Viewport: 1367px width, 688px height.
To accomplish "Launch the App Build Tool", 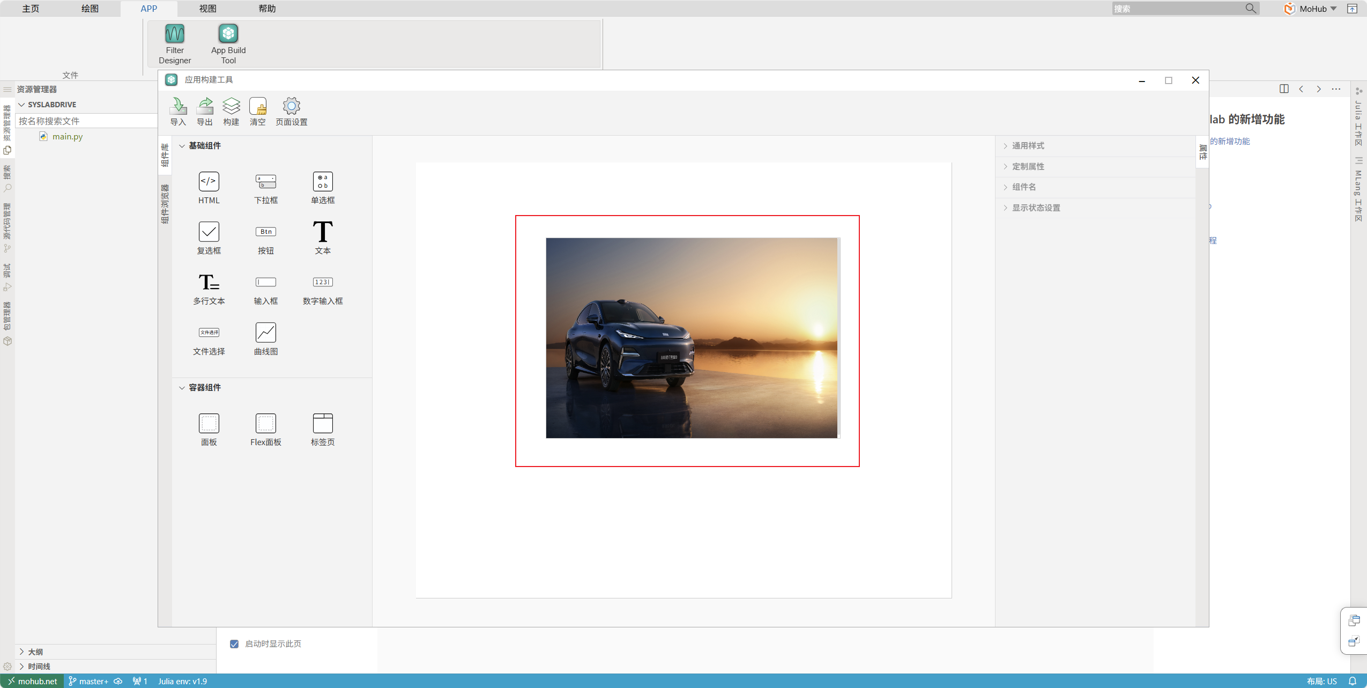I will pos(228,44).
